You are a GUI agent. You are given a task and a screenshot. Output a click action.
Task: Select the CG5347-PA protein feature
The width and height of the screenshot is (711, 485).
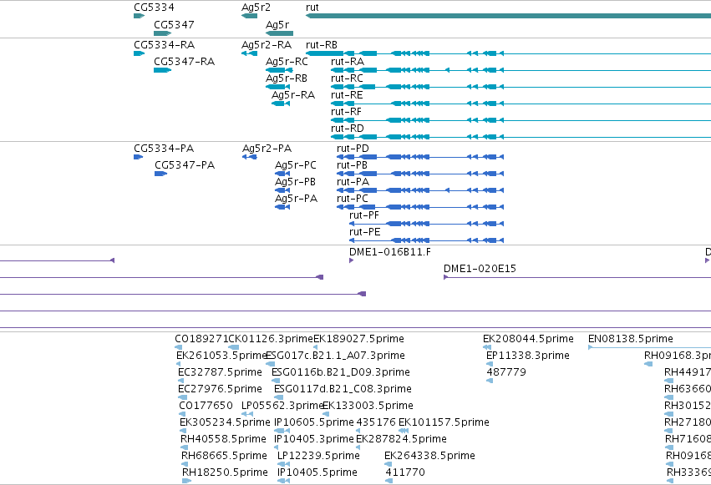pyautogui.click(x=161, y=174)
